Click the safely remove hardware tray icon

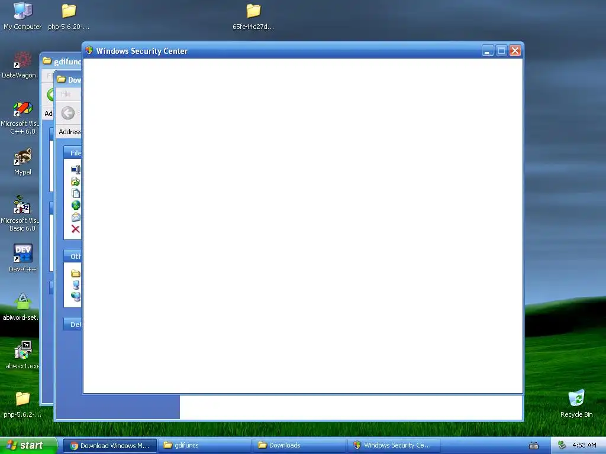(562, 445)
